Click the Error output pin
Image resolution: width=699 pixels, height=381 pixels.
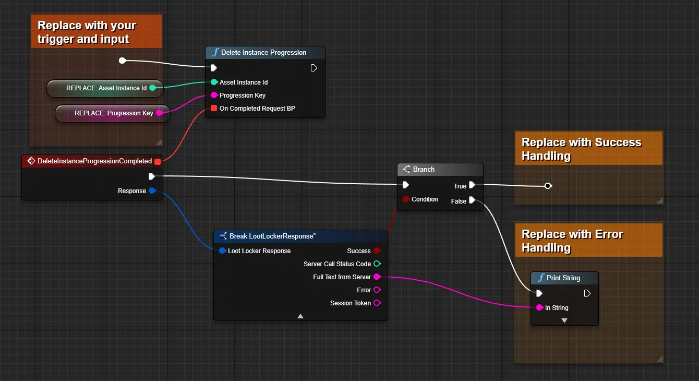click(377, 290)
